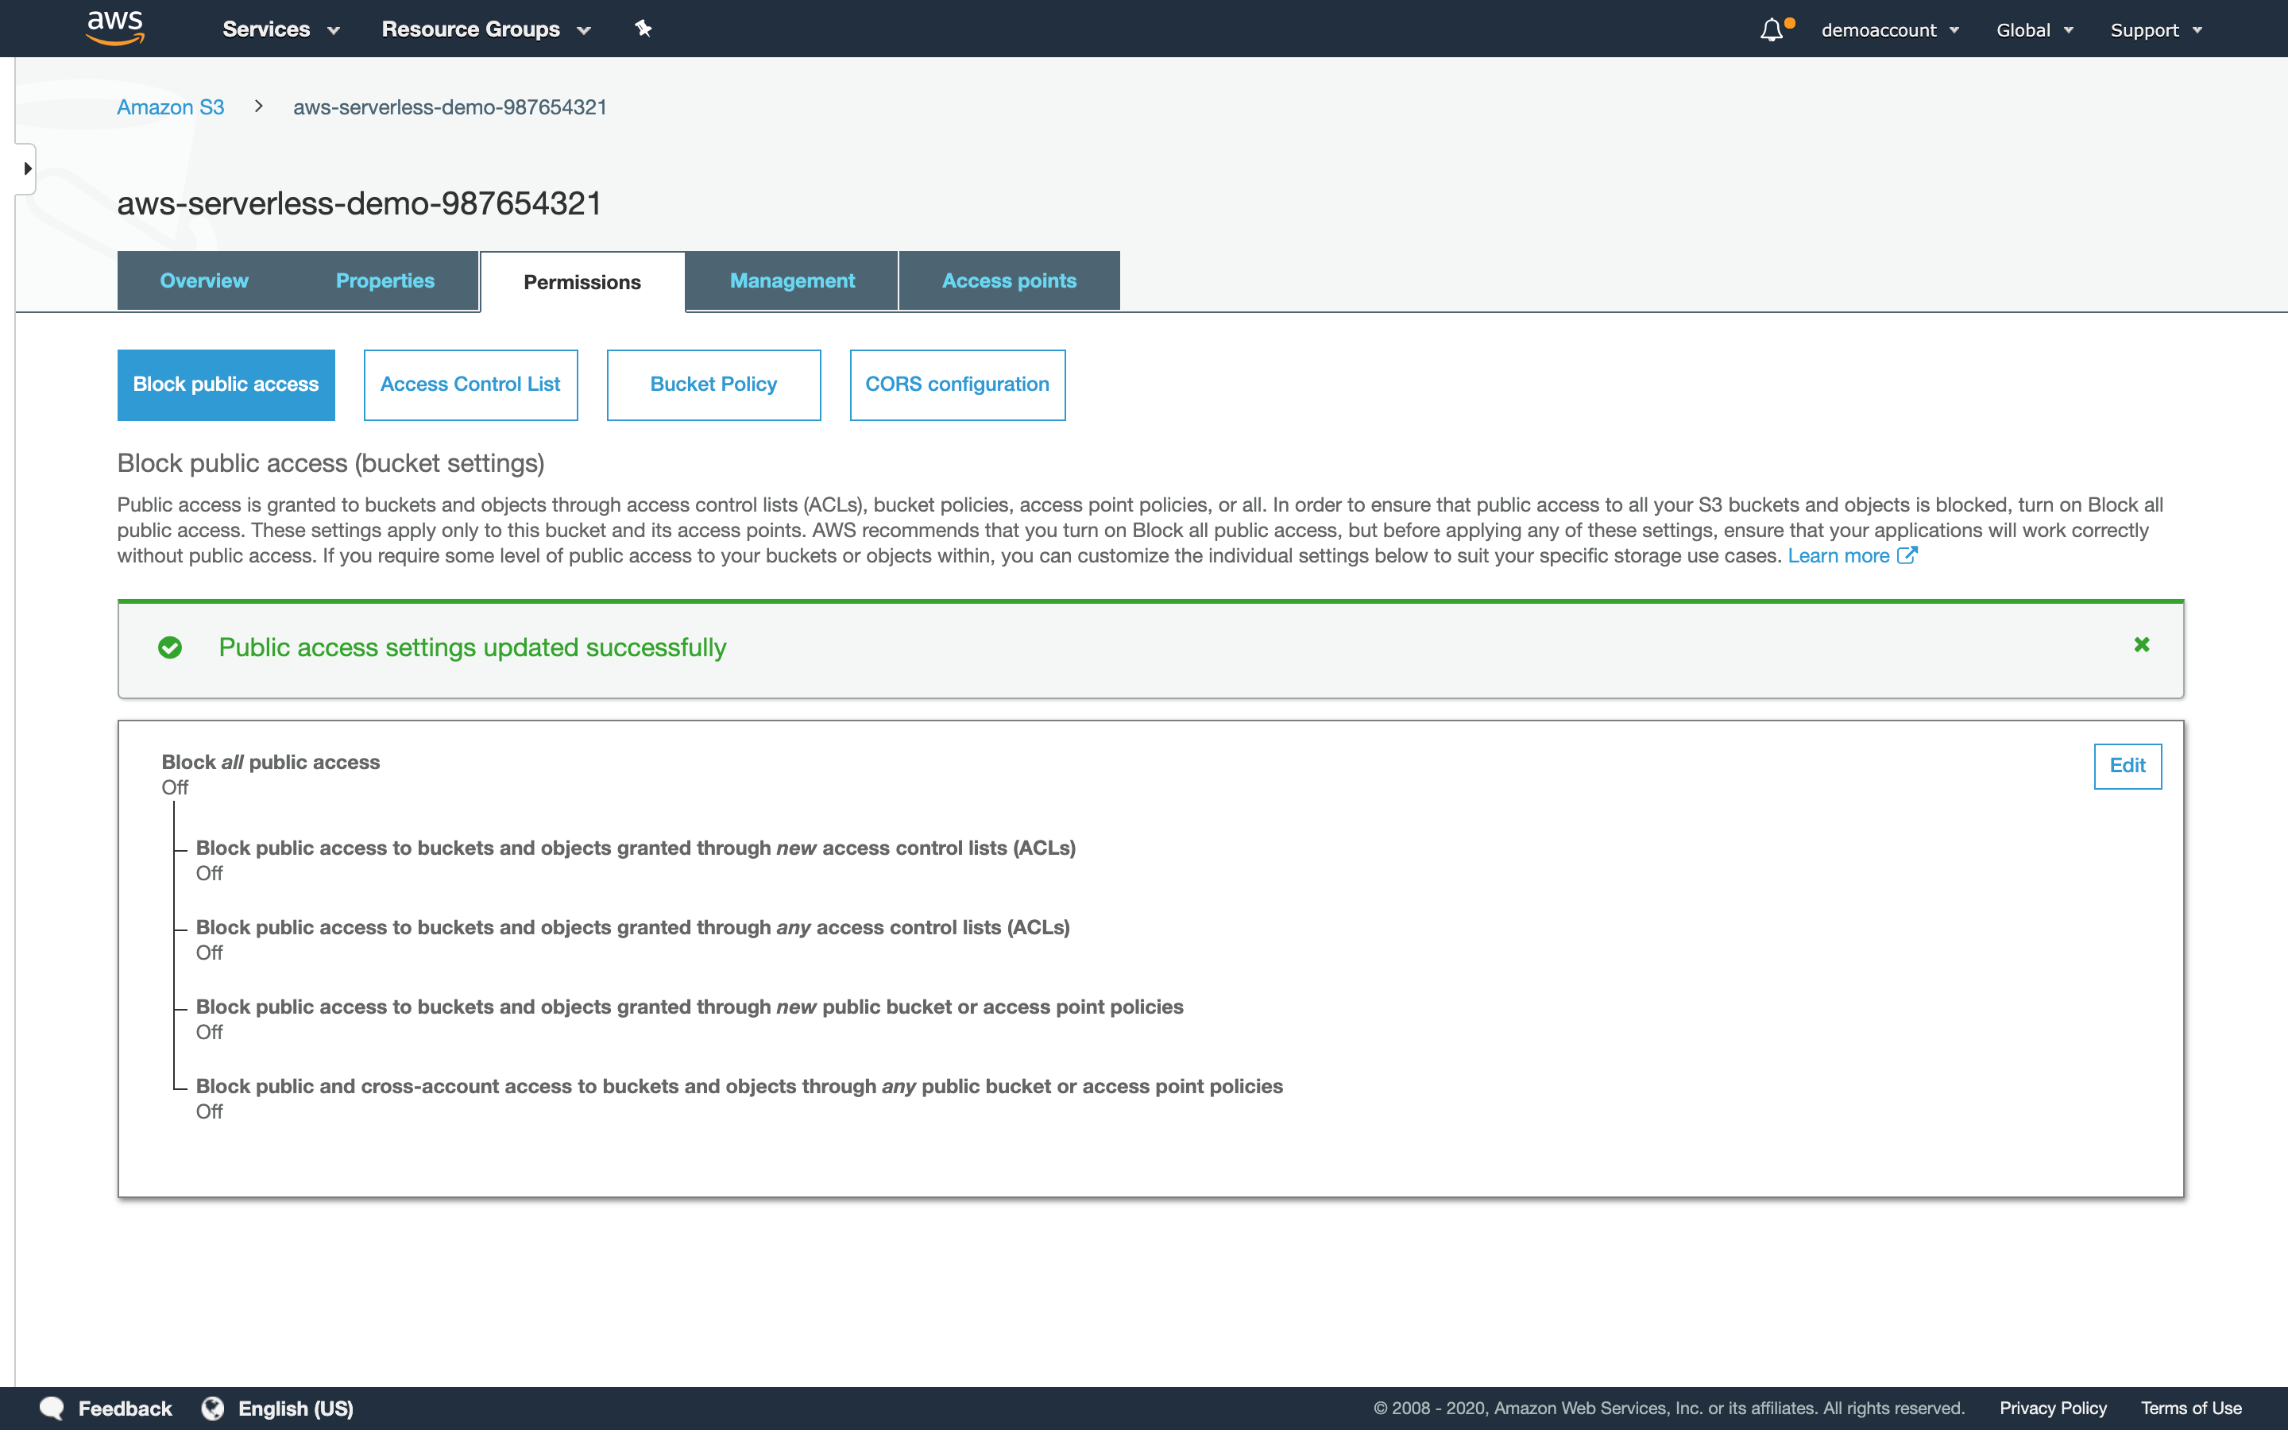Click the new public bucket policies setting text
The width and height of the screenshot is (2288, 1430).
tap(690, 1007)
